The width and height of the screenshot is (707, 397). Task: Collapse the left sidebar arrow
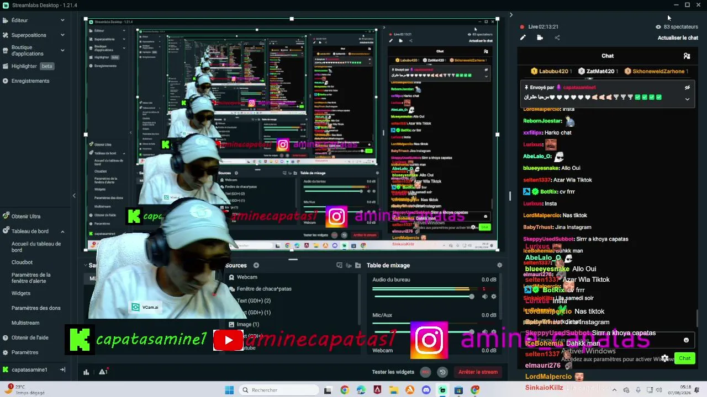click(x=74, y=195)
